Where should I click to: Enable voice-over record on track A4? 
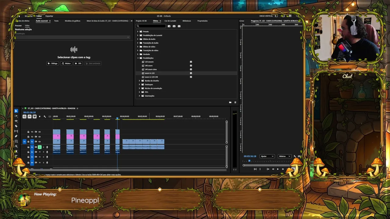coord(47,163)
